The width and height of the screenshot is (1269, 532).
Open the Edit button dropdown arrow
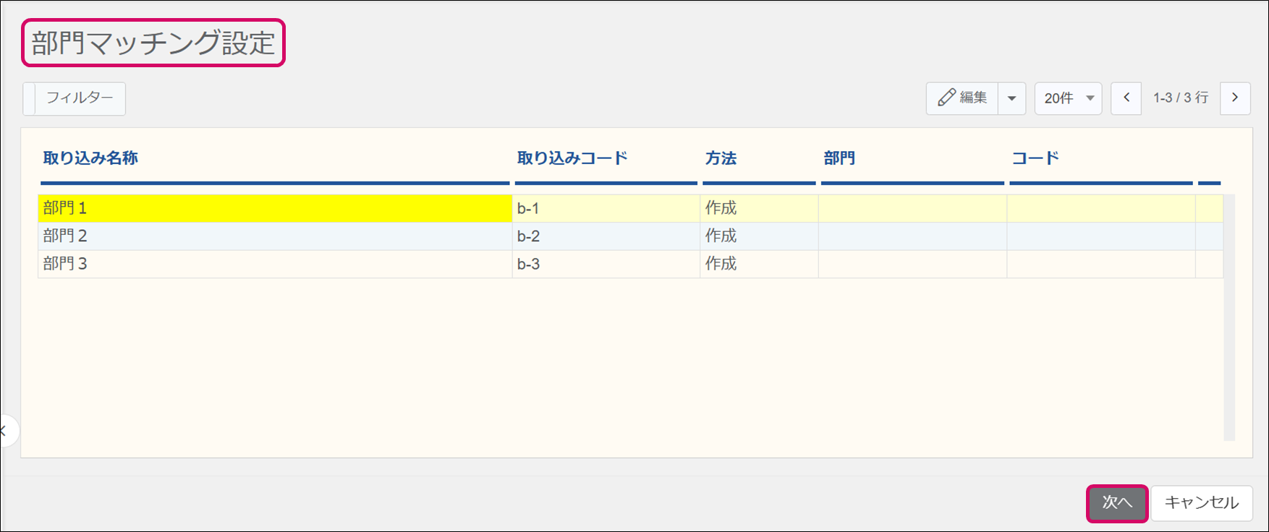click(x=1011, y=98)
